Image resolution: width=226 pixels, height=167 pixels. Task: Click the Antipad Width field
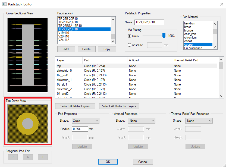tap(136, 129)
